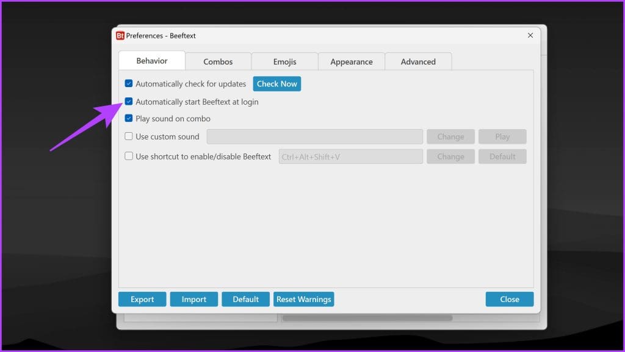
Task: Select the Appearance tab
Action: point(352,62)
